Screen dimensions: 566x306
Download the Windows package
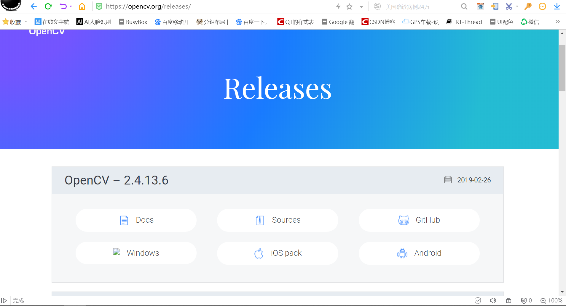pos(136,253)
